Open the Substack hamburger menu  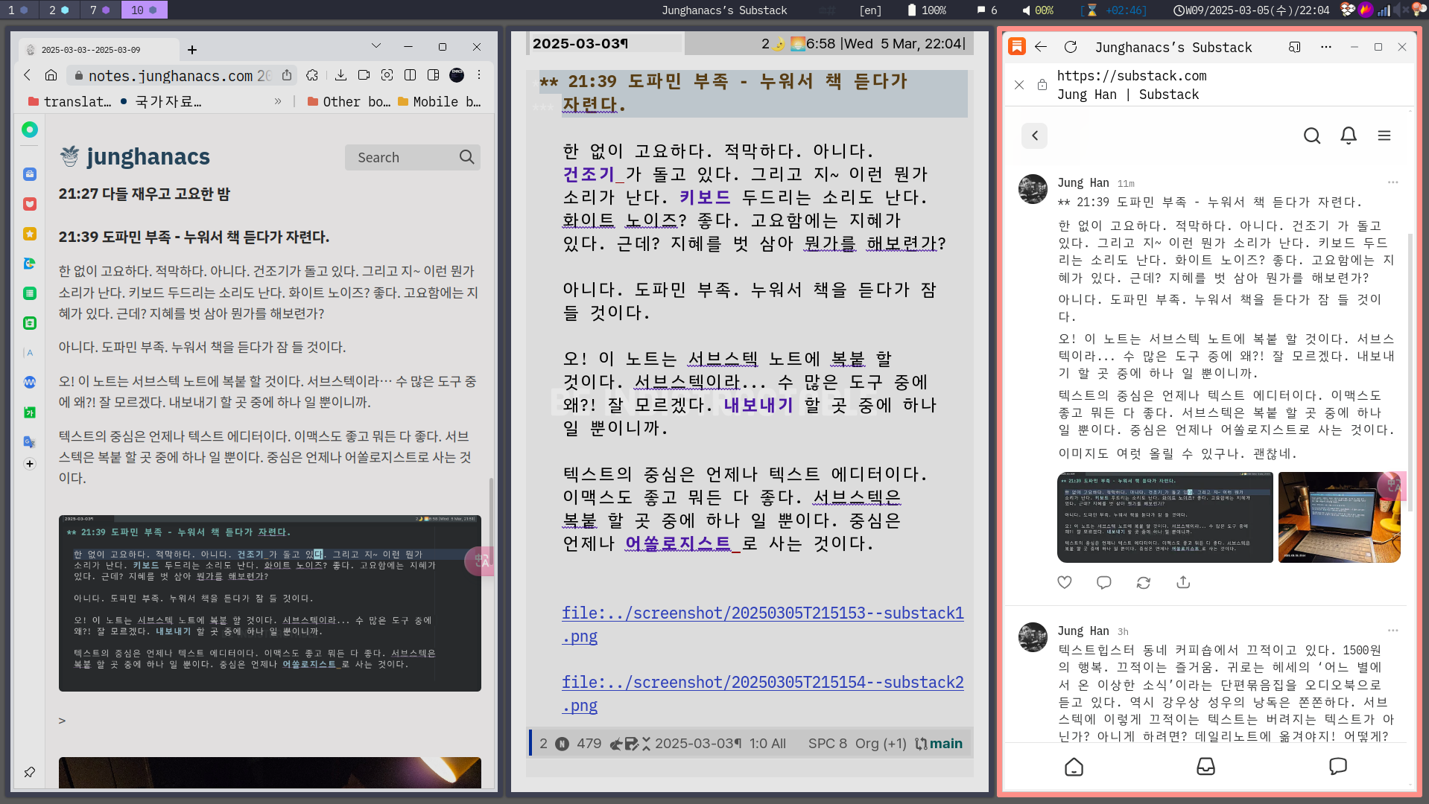(1384, 135)
